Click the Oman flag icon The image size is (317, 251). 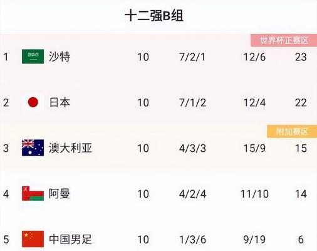[x=33, y=193]
